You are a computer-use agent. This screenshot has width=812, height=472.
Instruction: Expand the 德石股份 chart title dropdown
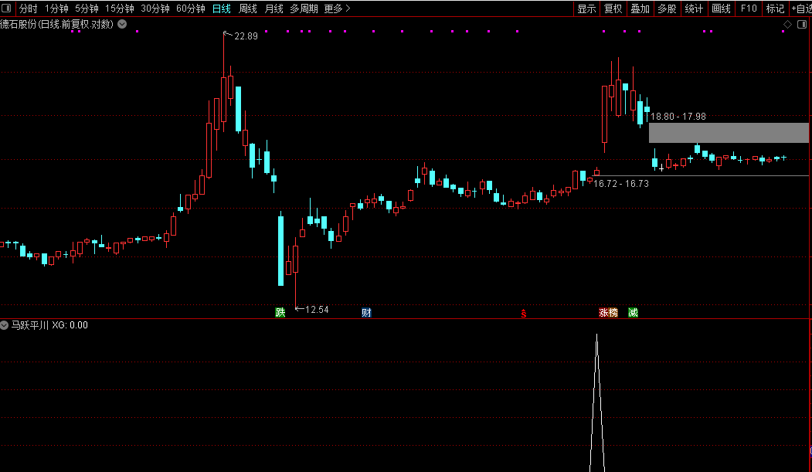click(122, 24)
